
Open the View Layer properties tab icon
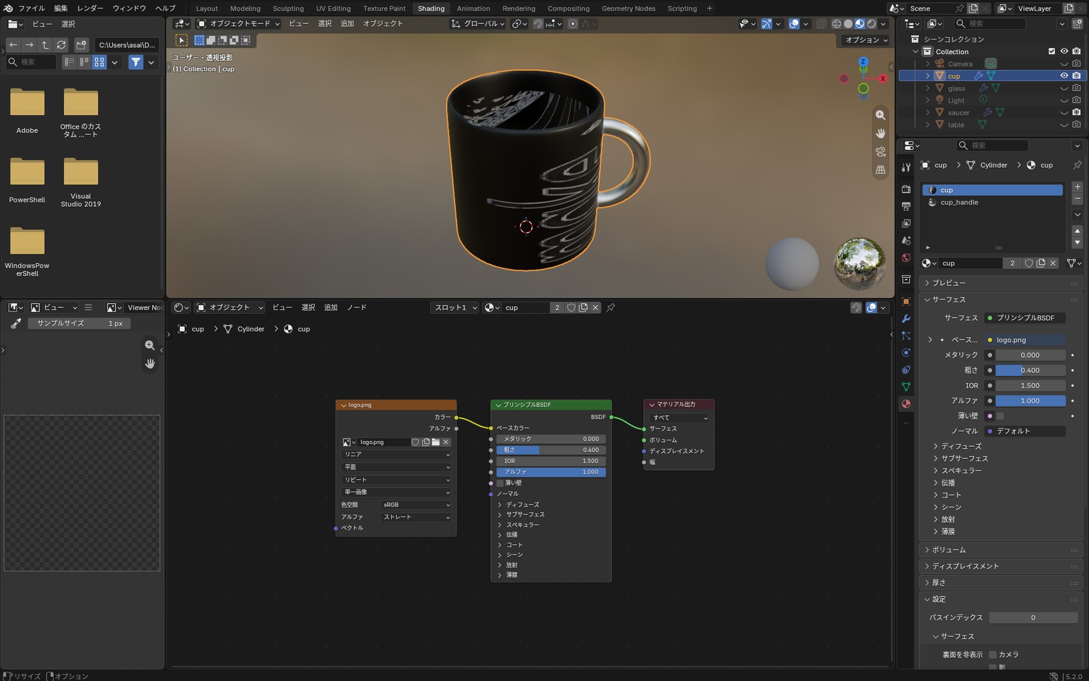[906, 223]
